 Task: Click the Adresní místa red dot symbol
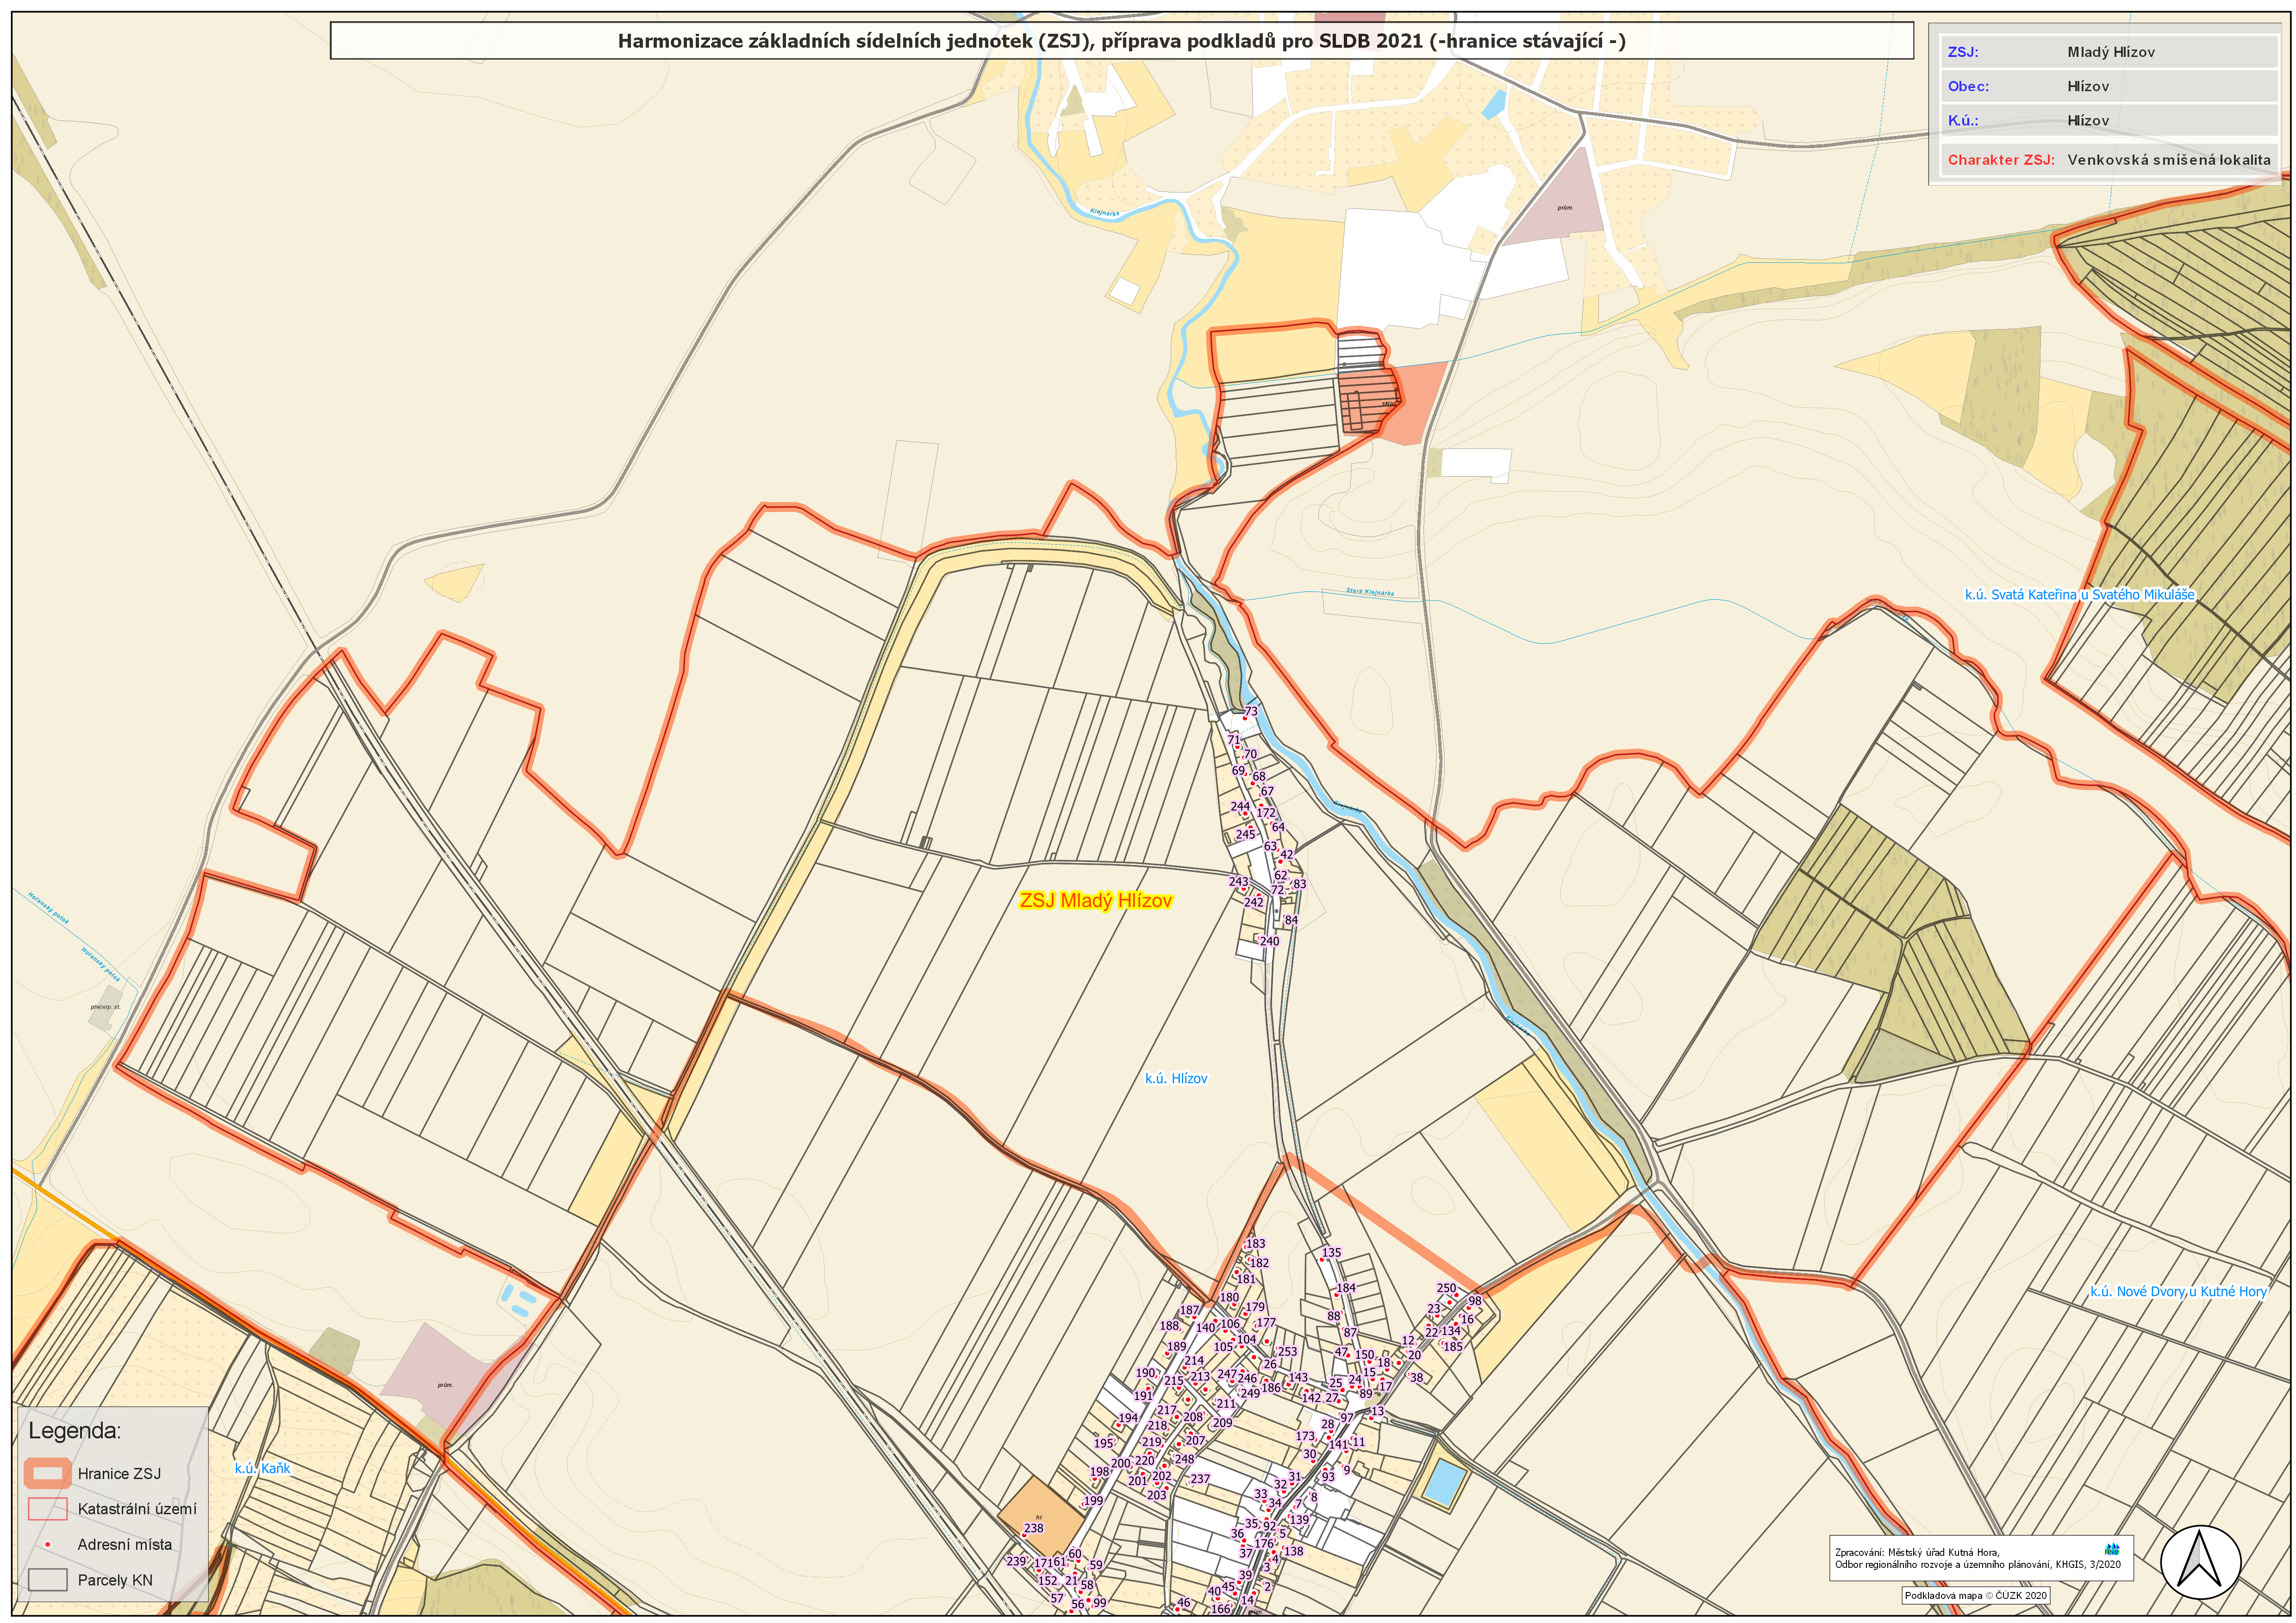coord(47,1544)
